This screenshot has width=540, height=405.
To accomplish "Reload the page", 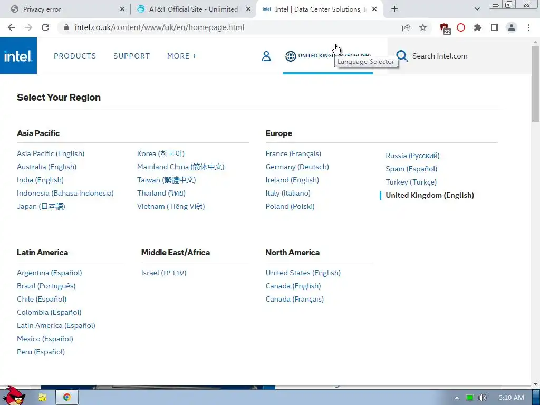I will (45, 27).
